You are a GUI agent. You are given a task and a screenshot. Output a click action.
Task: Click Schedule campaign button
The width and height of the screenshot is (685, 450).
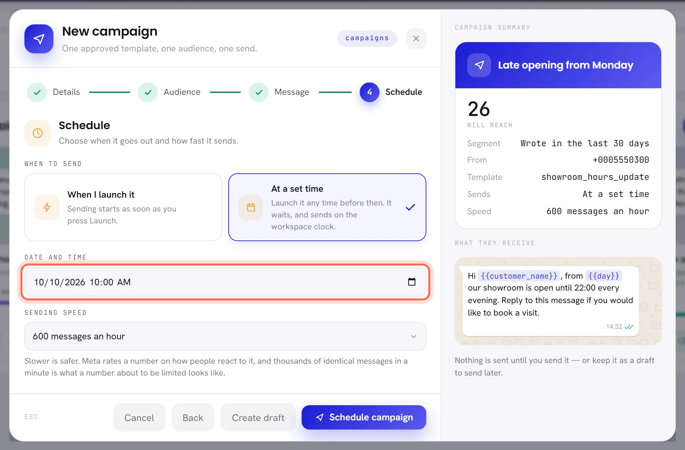pos(364,417)
